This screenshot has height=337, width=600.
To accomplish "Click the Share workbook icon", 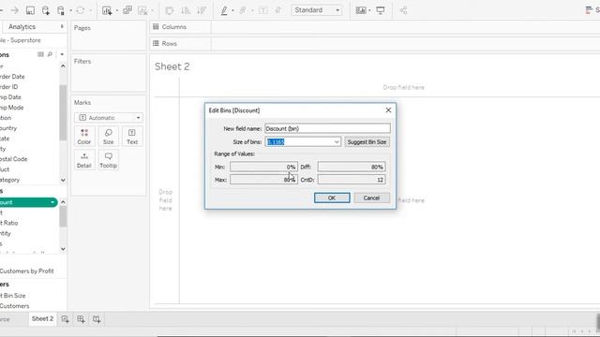I will 403,10.
